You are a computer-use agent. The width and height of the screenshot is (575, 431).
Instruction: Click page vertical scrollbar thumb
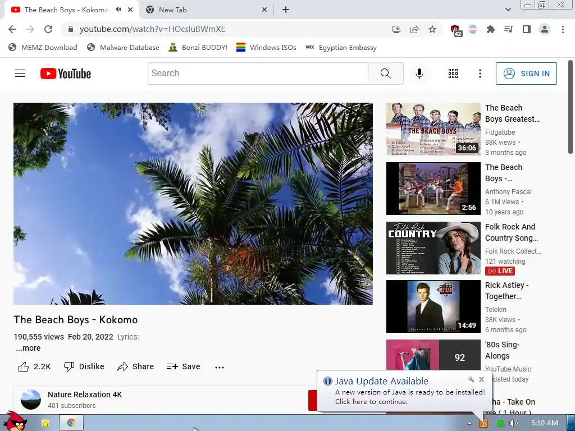coord(571,107)
